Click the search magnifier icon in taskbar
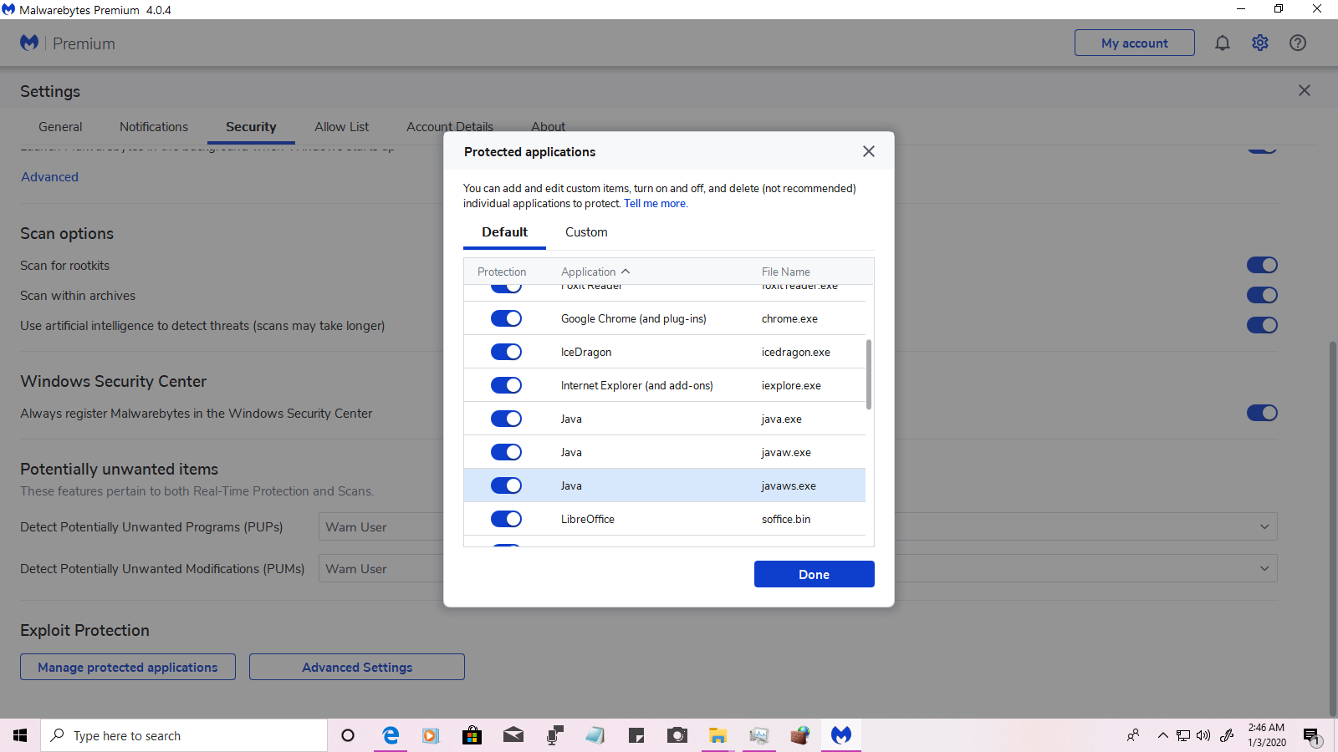1338x752 pixels. (x=58, y=735)
